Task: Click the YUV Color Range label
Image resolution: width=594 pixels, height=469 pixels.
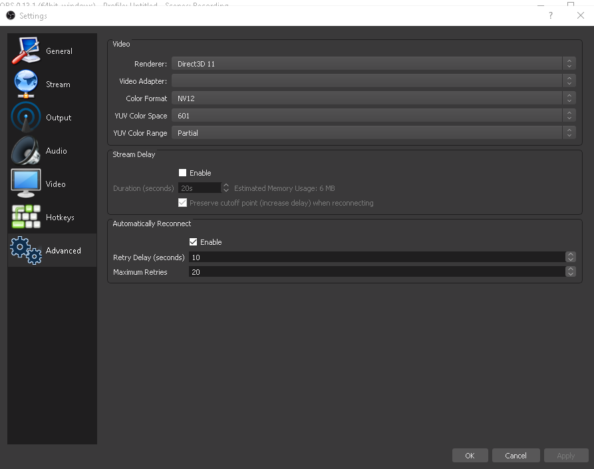Action: point(140,133)
